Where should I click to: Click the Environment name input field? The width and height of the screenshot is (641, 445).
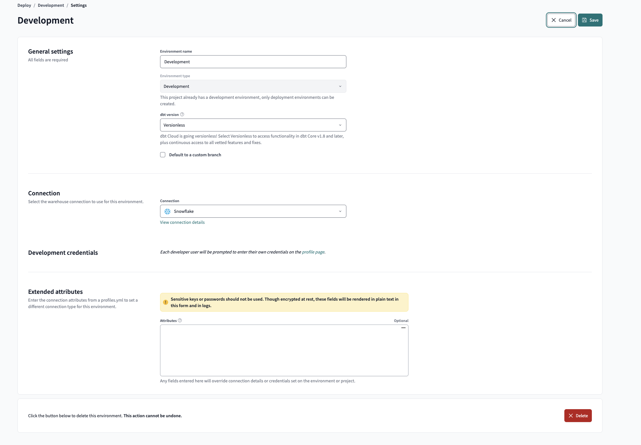253,61
